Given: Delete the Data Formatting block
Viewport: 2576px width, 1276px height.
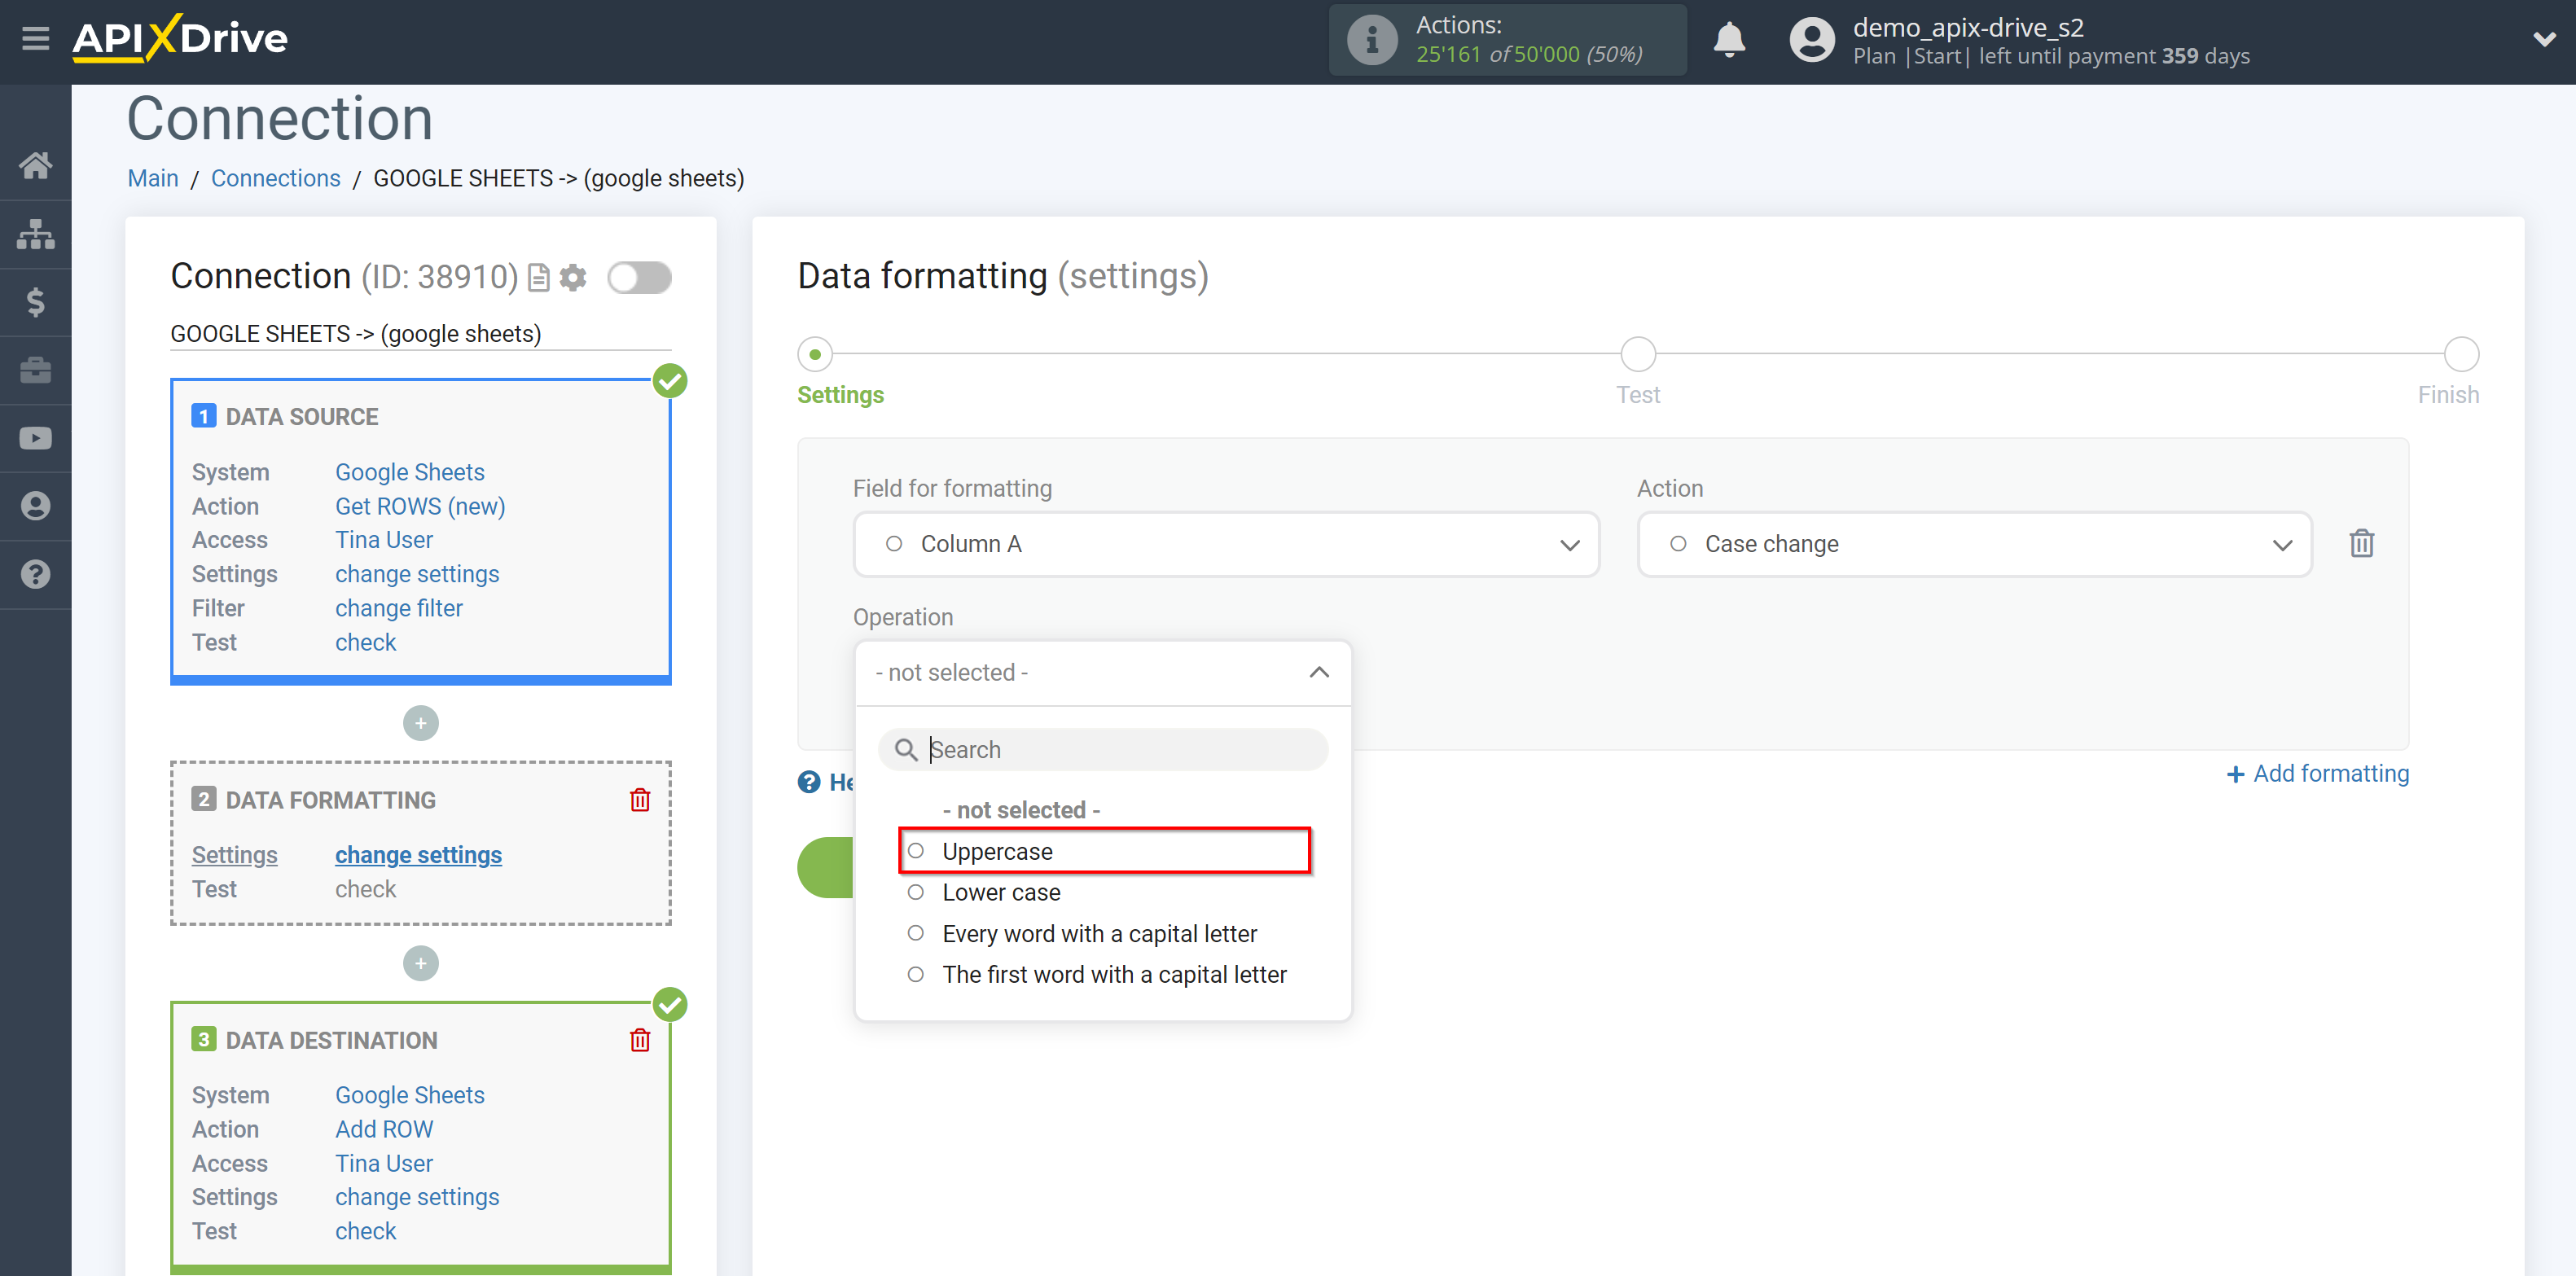Looking at the screenshot, I should 640,799.
